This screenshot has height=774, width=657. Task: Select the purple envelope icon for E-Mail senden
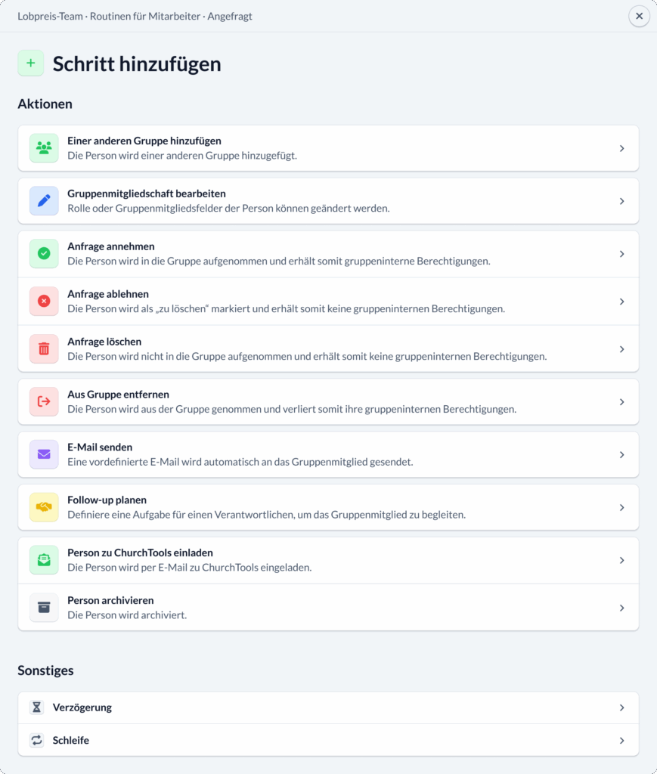point(43,454)
